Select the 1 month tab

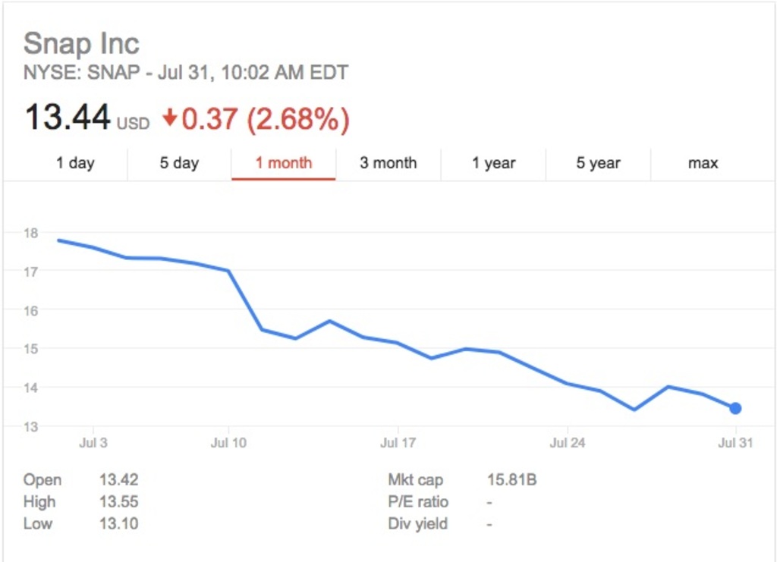click(x=283, y=162)
